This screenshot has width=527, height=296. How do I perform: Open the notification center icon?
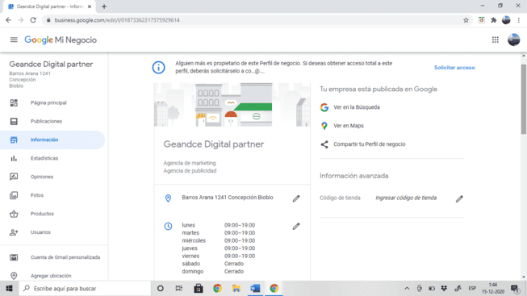click(515, 288)
